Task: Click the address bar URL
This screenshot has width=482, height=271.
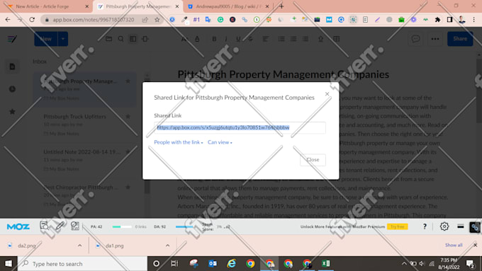Action: pos(93,20)
